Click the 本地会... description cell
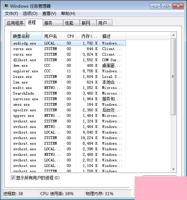 click(111, 82)
